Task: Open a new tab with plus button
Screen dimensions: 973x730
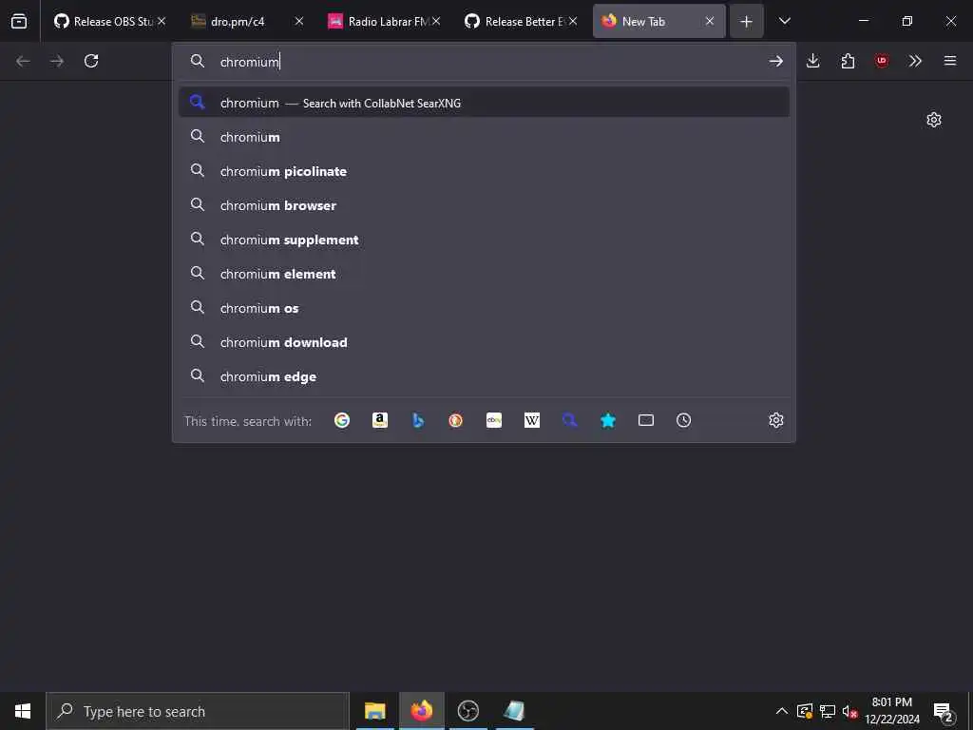Action: (x=747, y=21)
